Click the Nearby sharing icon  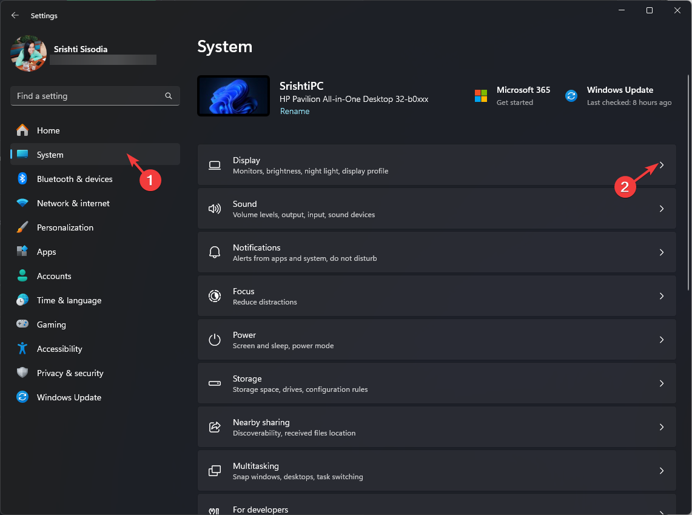click(x=215, y=427)
